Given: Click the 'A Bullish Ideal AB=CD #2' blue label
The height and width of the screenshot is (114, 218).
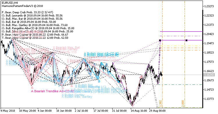Looking at the screenshot, I should click(101, 54).
